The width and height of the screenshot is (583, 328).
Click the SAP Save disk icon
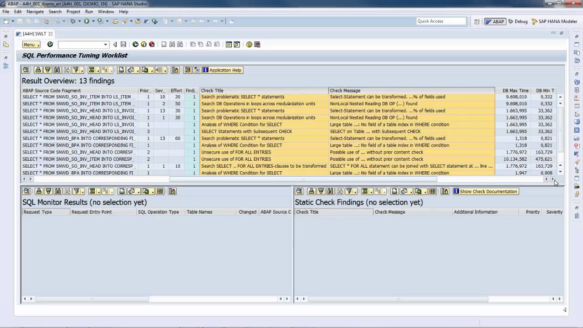123,44
